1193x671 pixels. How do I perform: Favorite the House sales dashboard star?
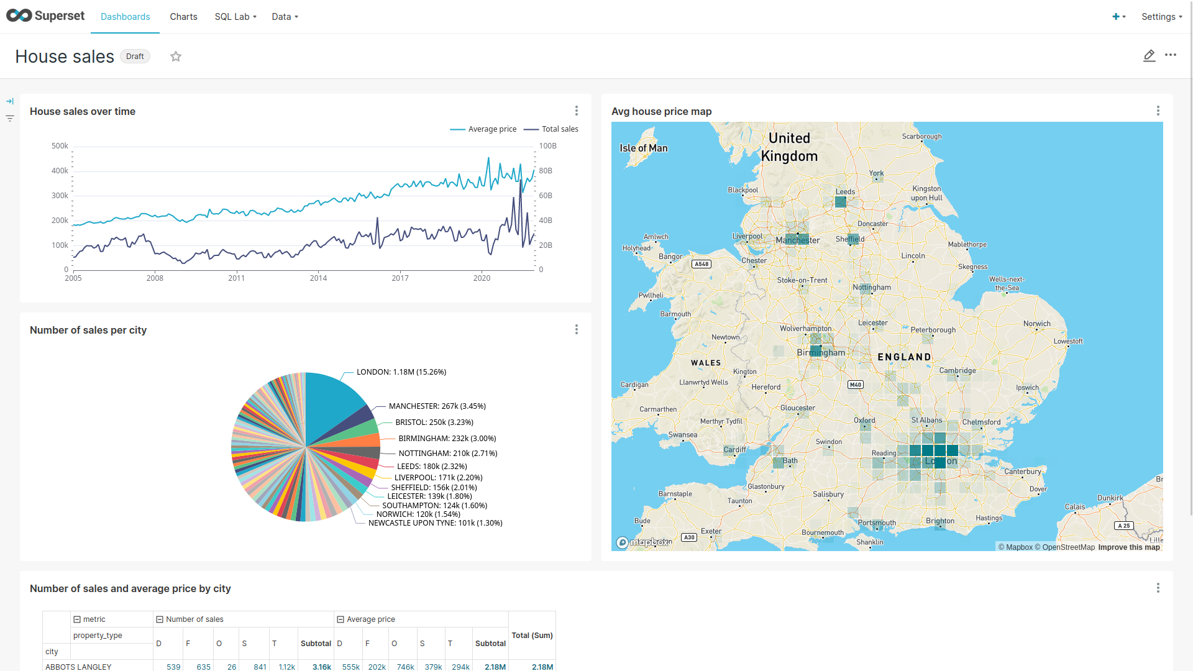(x=176, y=57)
